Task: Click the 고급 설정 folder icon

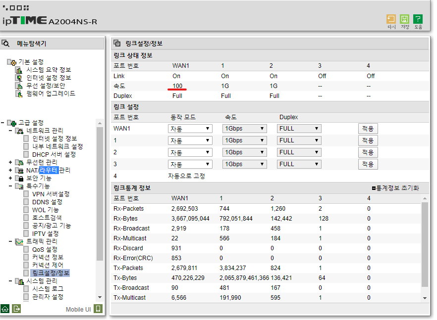Action: 12,123
